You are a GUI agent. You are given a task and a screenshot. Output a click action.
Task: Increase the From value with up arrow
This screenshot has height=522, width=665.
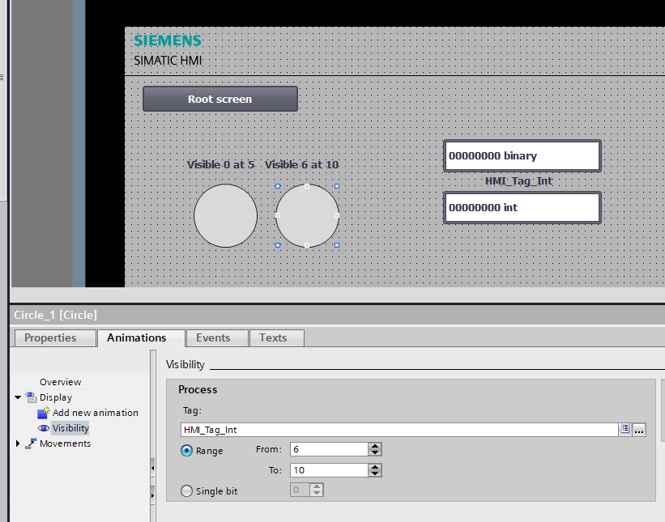pyautogui.click(x=374, y=446)
